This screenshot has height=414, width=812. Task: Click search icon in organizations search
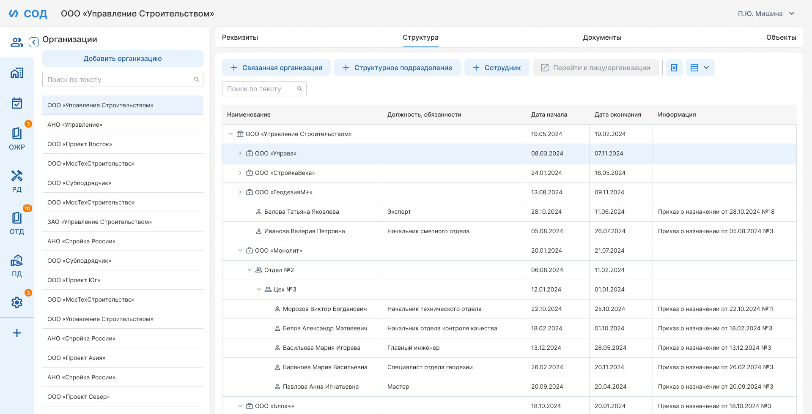(196, 79)
